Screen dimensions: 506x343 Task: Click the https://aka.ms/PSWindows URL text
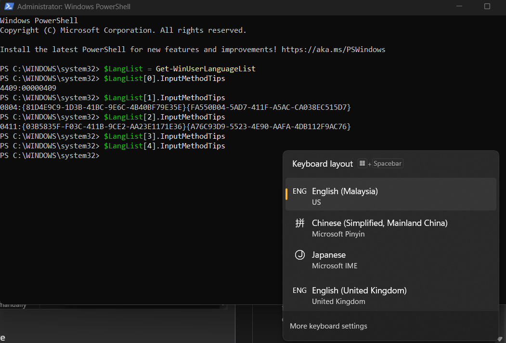coord(333,50)
